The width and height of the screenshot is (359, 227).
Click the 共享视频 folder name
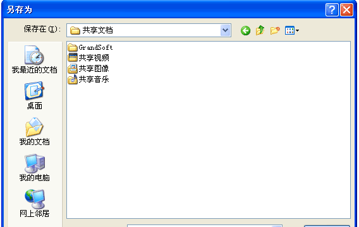[94, 58]
